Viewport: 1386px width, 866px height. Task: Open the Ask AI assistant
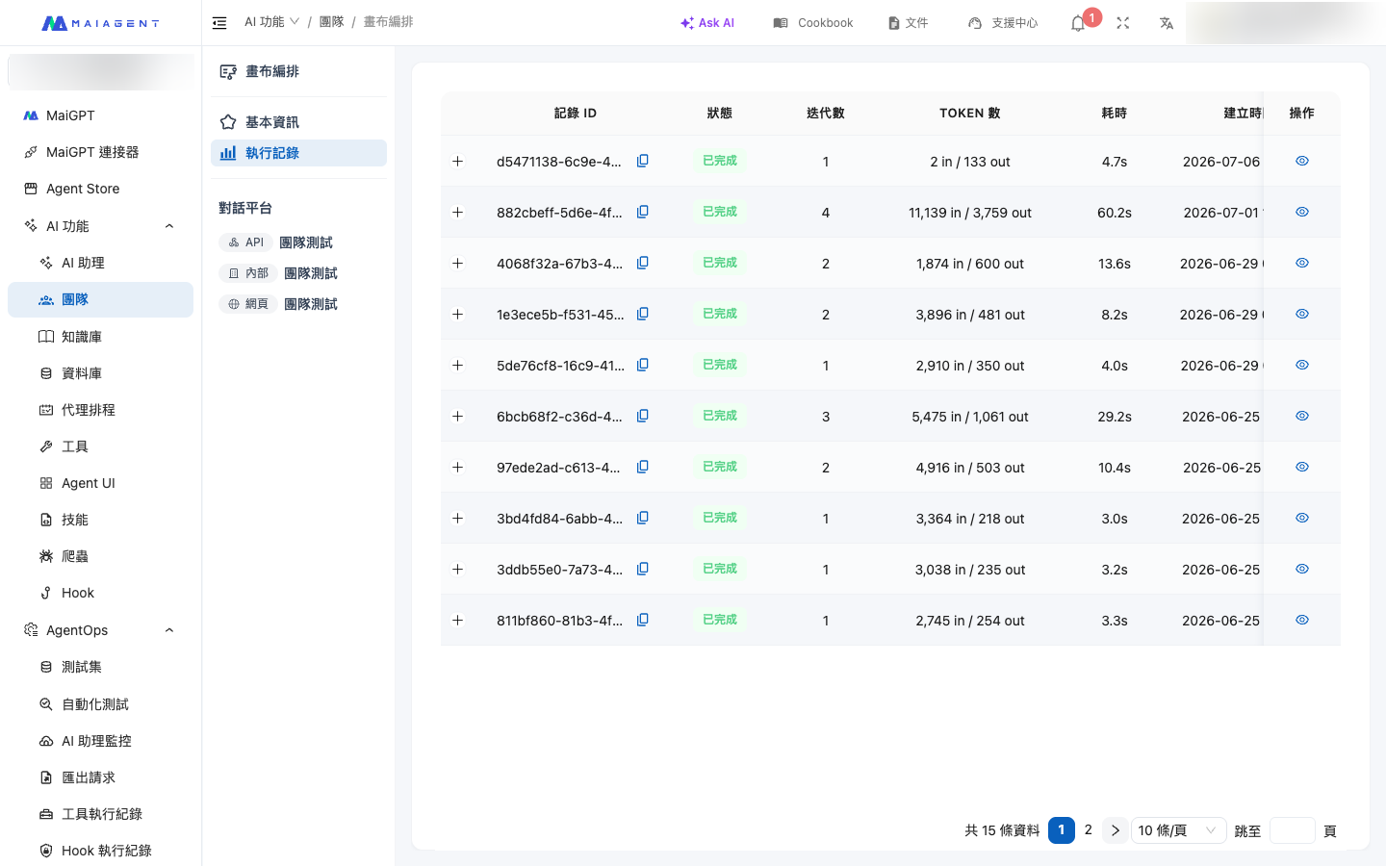click(x=707, y=23)
